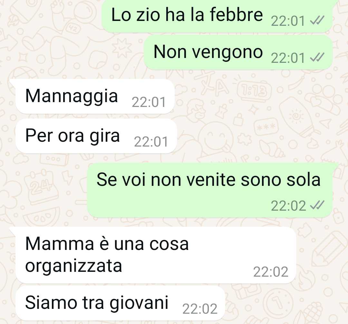The height and width of the screenshot is (324, 348).
Task: Tap the 22:02 timestamp next to 'Siamo tra giovani'
Action: click(x=200, y=309)
